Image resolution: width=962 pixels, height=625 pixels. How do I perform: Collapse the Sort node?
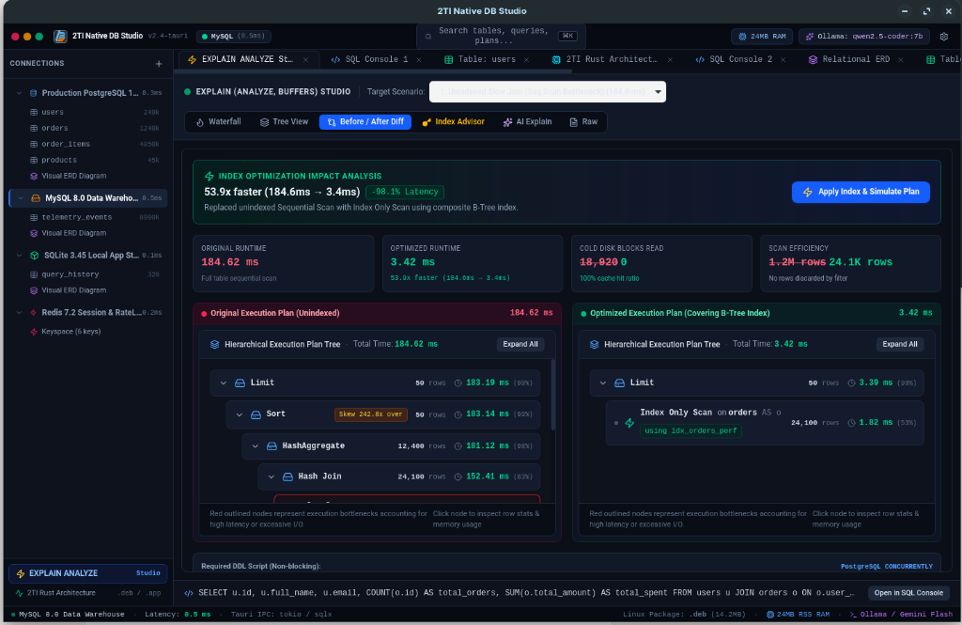pos(240,414)
